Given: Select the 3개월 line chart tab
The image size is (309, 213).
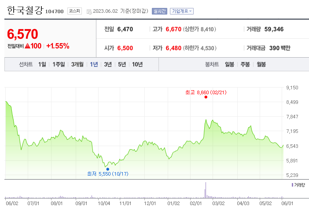Looking at the screenshot, I should (x=77, y=64).
